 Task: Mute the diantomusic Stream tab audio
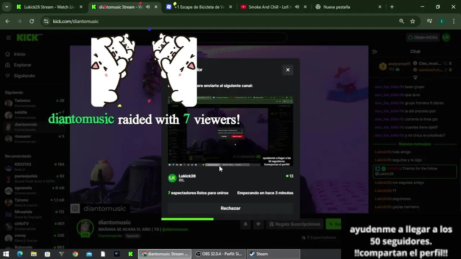click(148, 7)
